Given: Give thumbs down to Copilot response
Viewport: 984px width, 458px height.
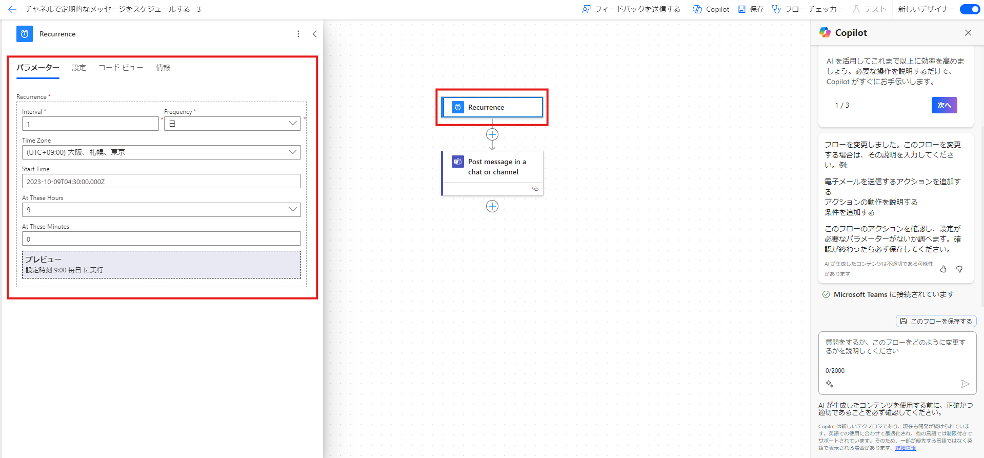Looking at the screenshot, I should [x=959, y=269].
